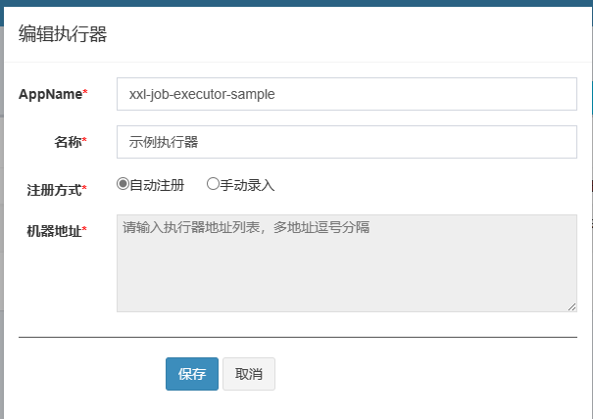The width and height of the screenshot is (593, 419).
Task: Cancel with the 取消 button
Action: click(x=249, y=374)
